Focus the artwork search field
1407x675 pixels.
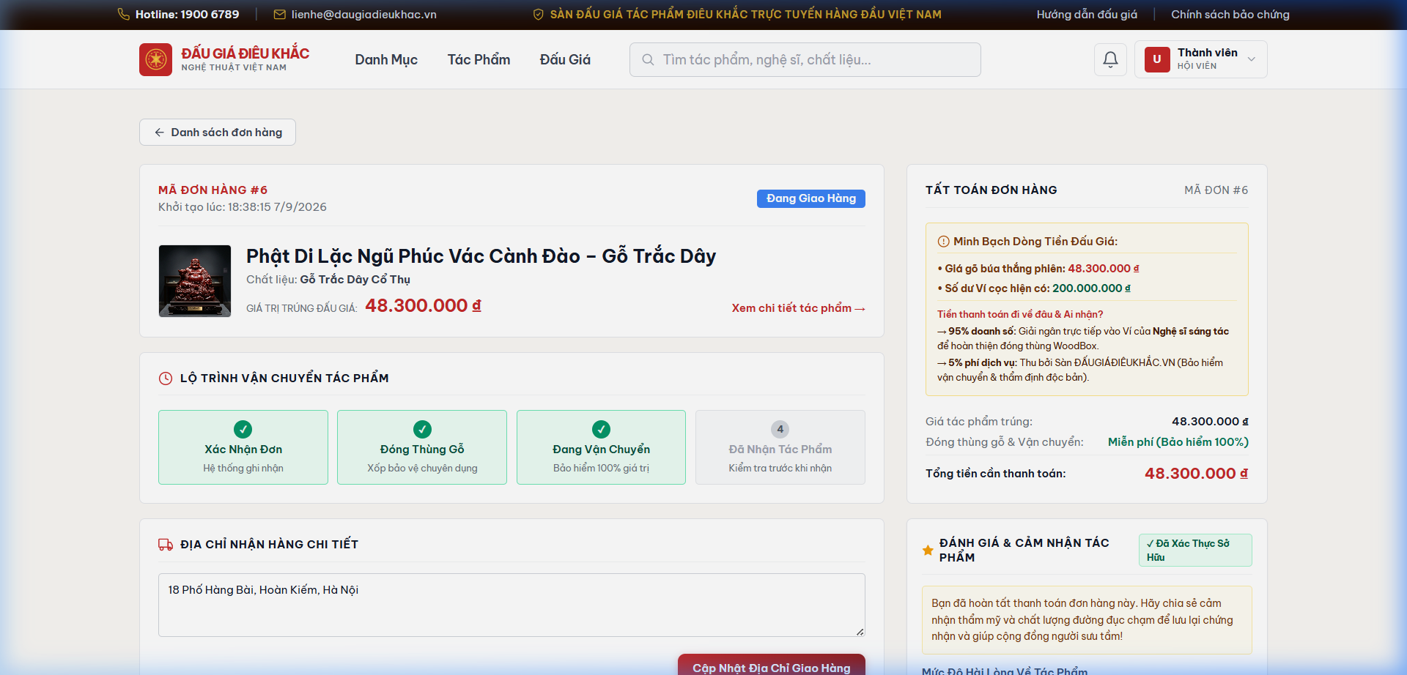(805, 59)
